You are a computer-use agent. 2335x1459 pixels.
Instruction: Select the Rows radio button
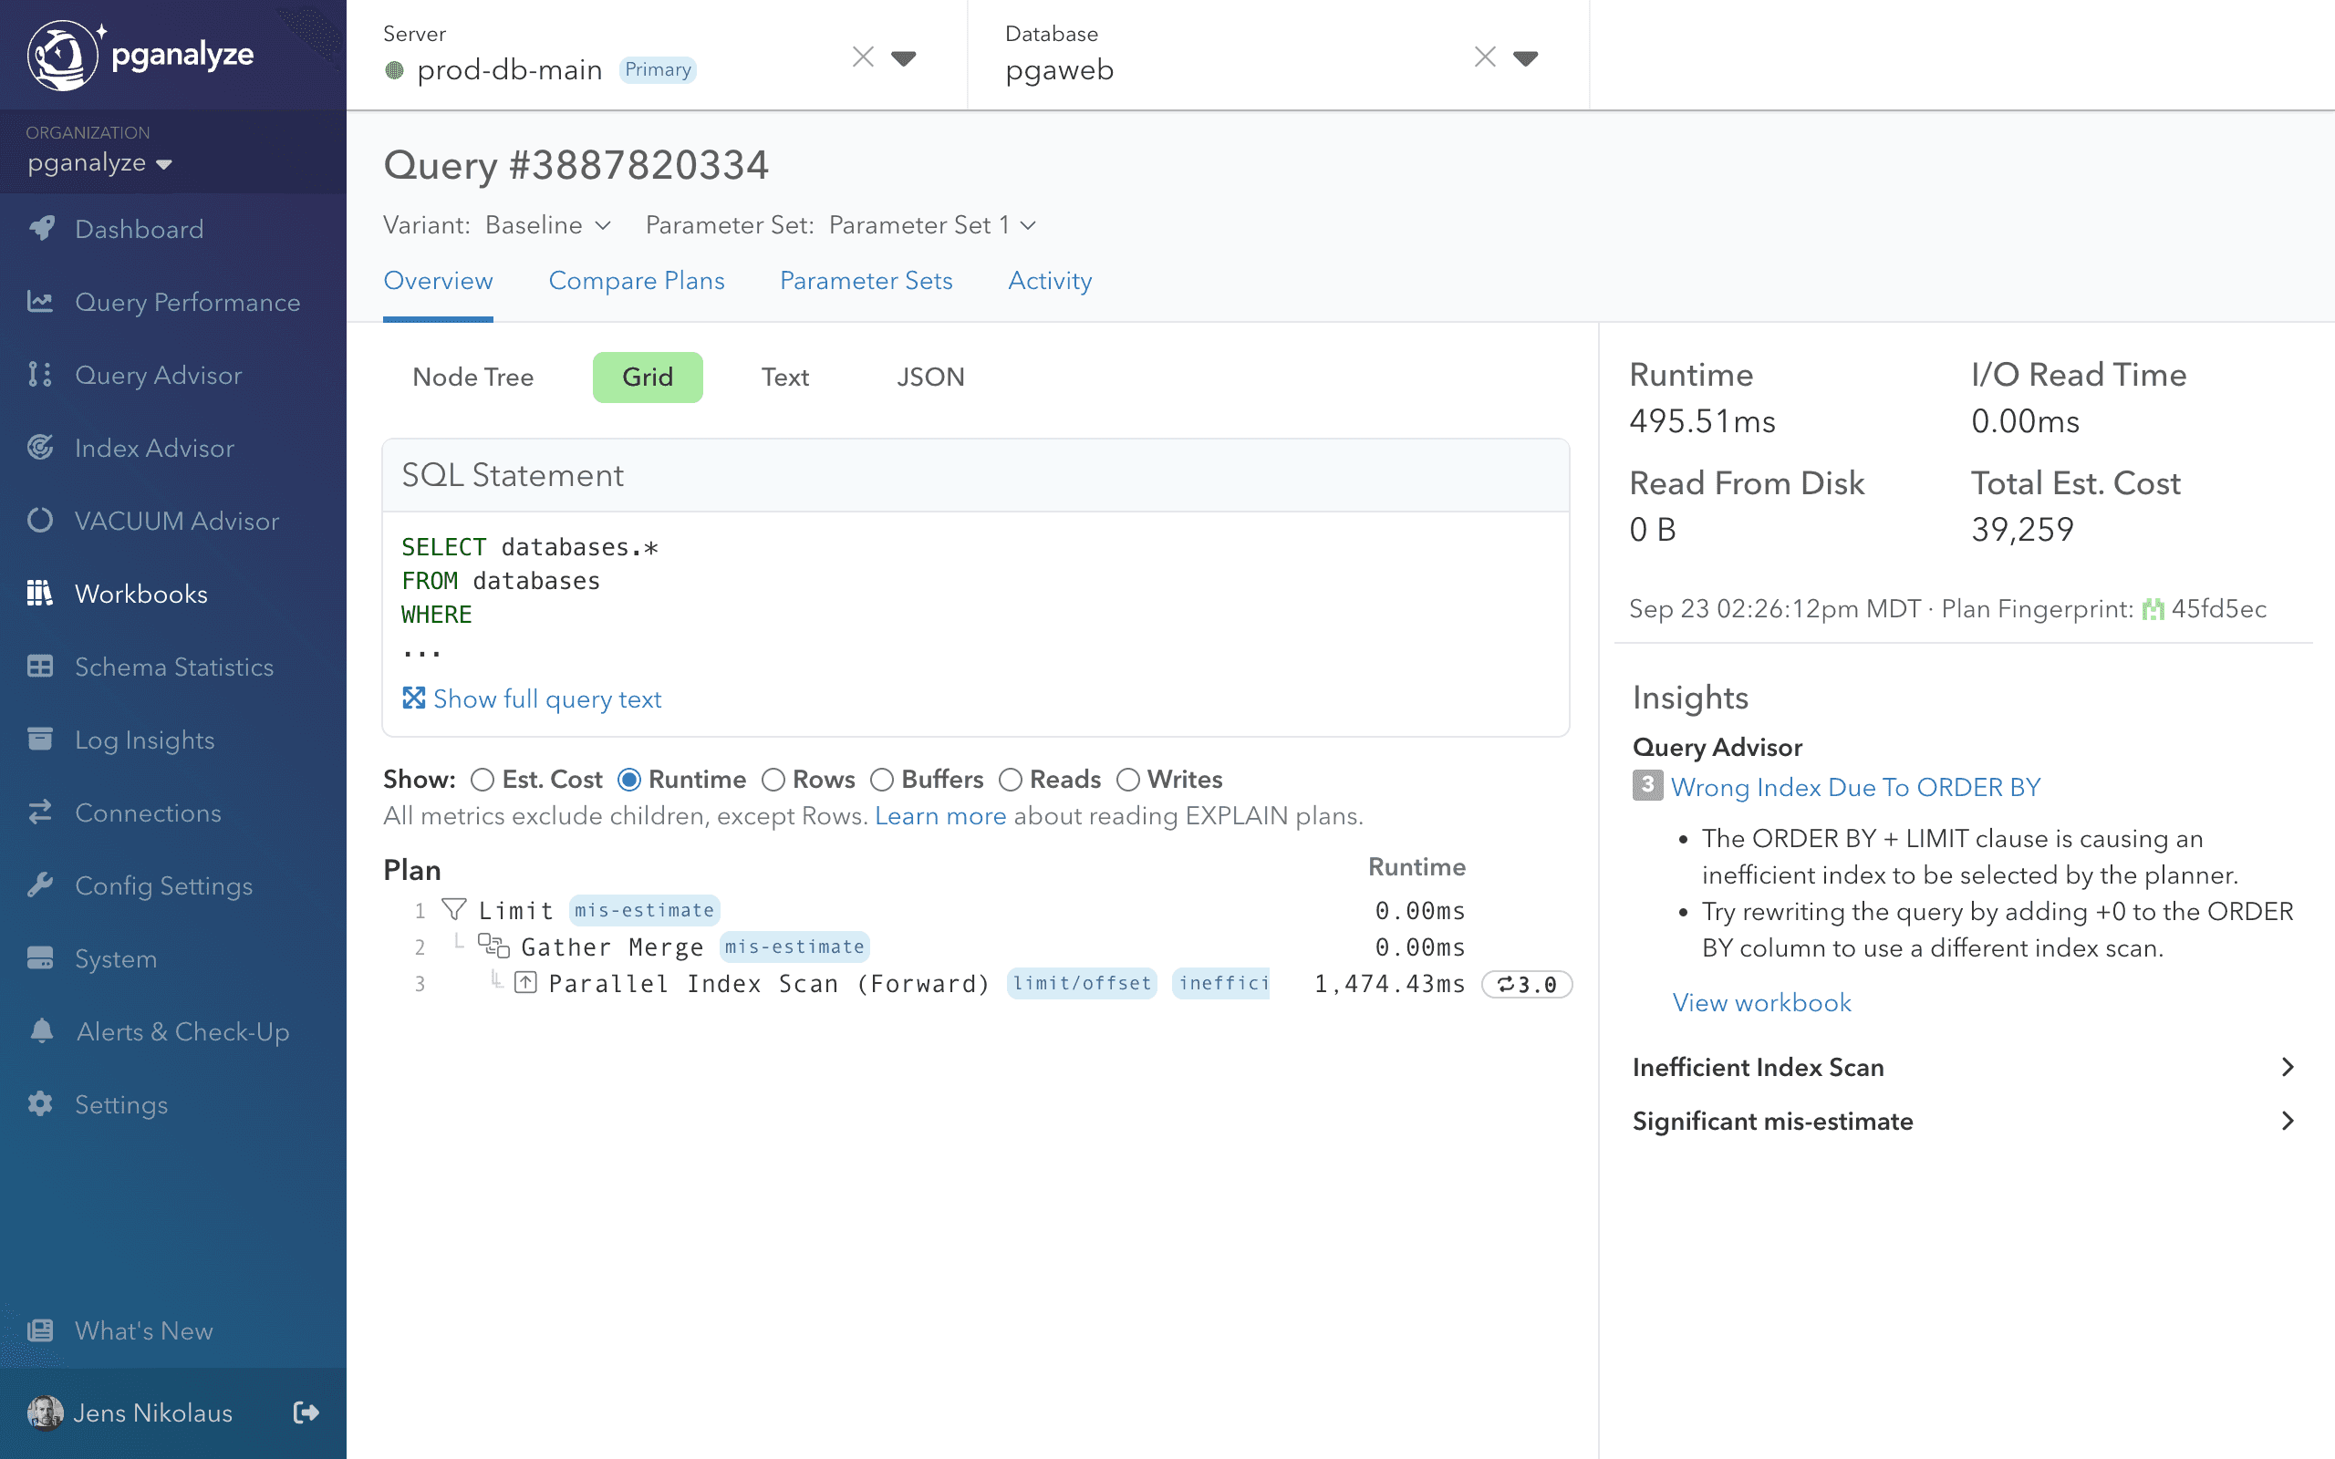(773, 780)
